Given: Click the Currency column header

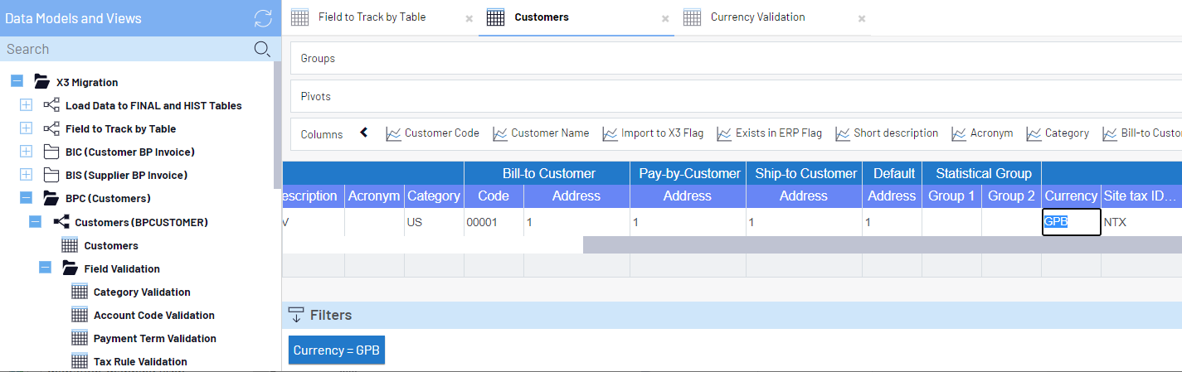Looking at the screenshot, I should pyautogui.click(x=1071, y=196).
